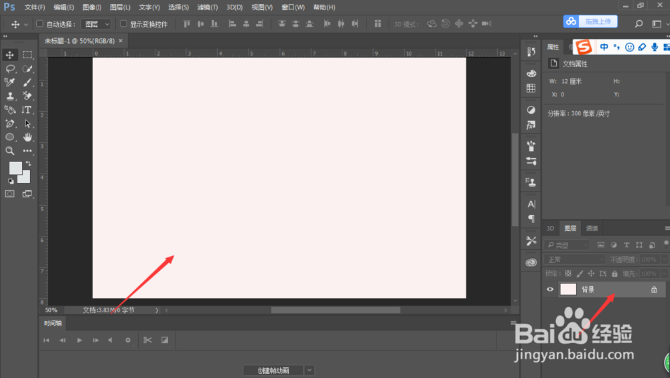Toggle Quick Mask mode
Screen dimensions: 670x378
[x=10, y=194]
